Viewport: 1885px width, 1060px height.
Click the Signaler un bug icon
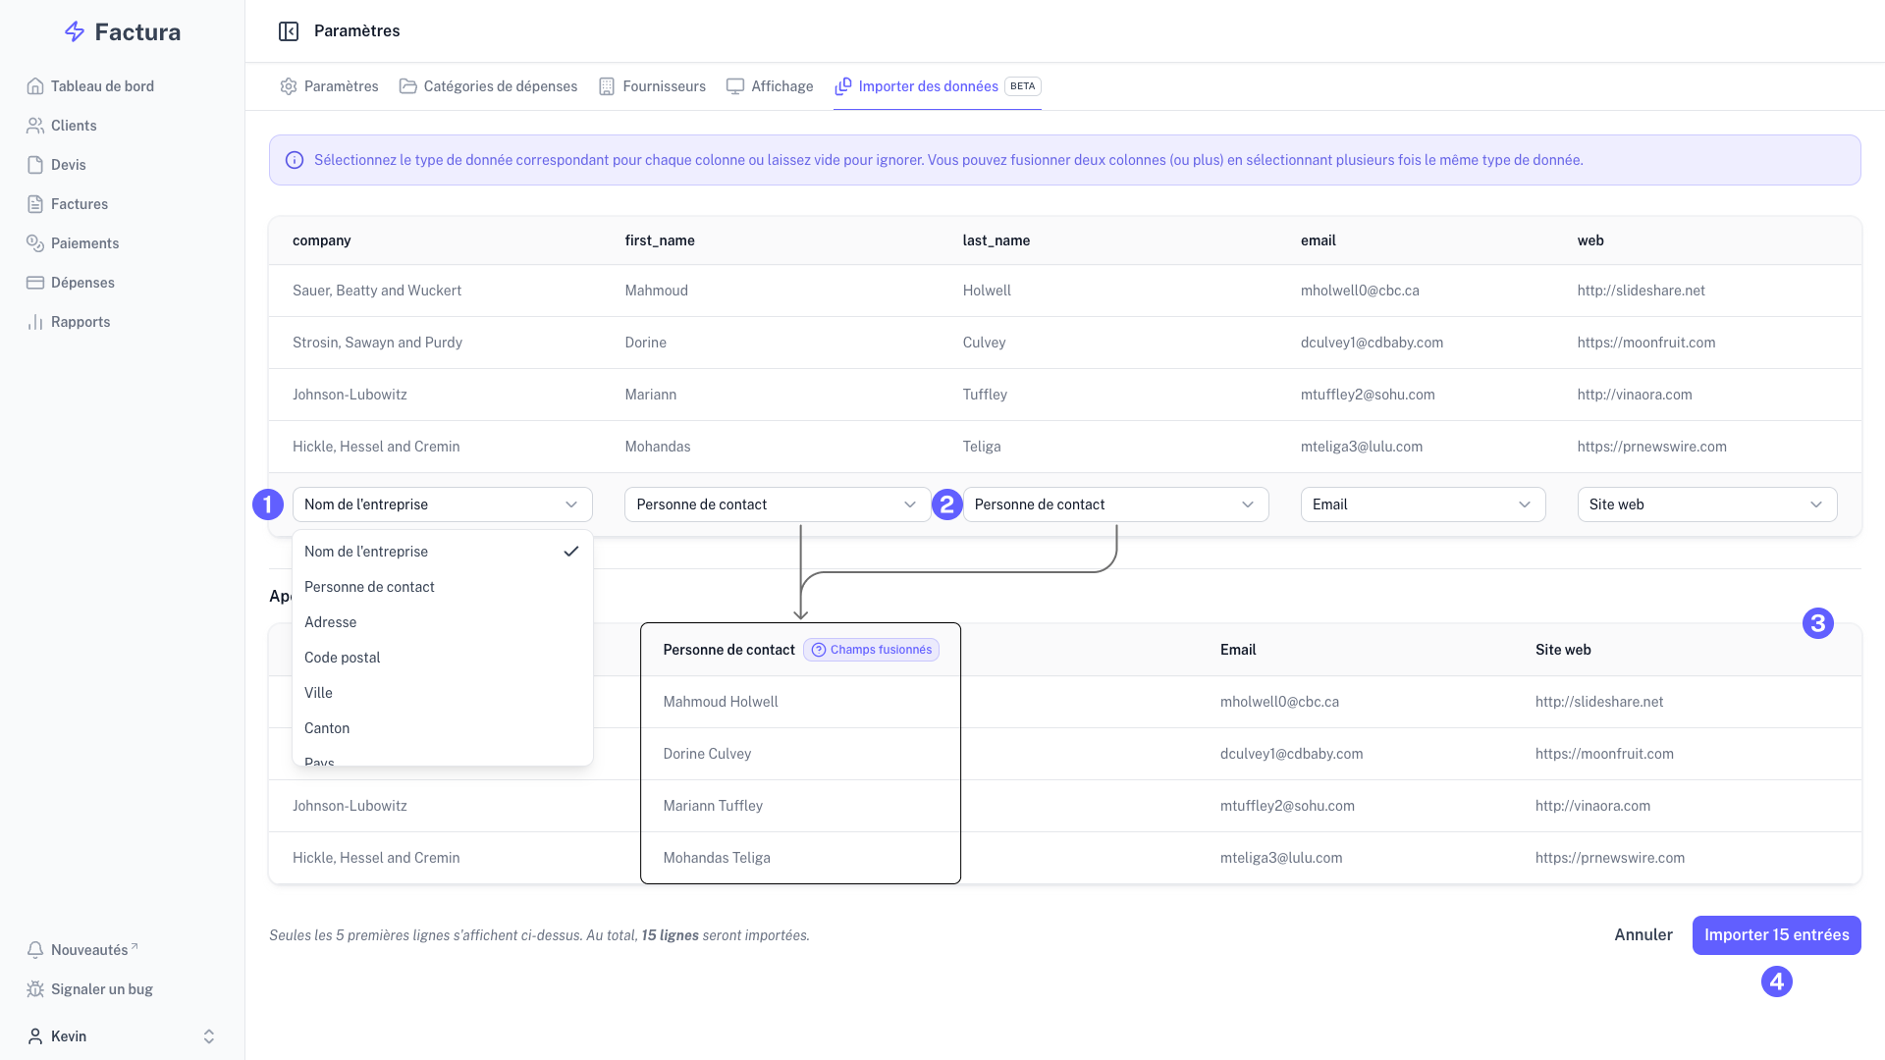click(x=35, y=989)
